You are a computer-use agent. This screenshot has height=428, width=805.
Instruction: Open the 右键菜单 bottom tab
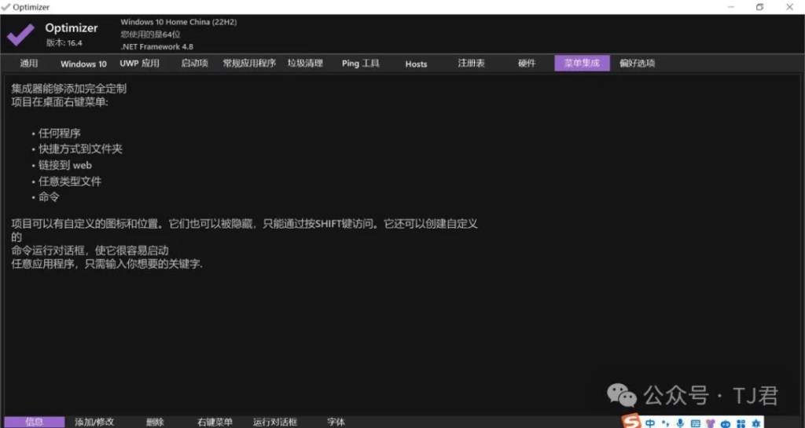(215, 423)
